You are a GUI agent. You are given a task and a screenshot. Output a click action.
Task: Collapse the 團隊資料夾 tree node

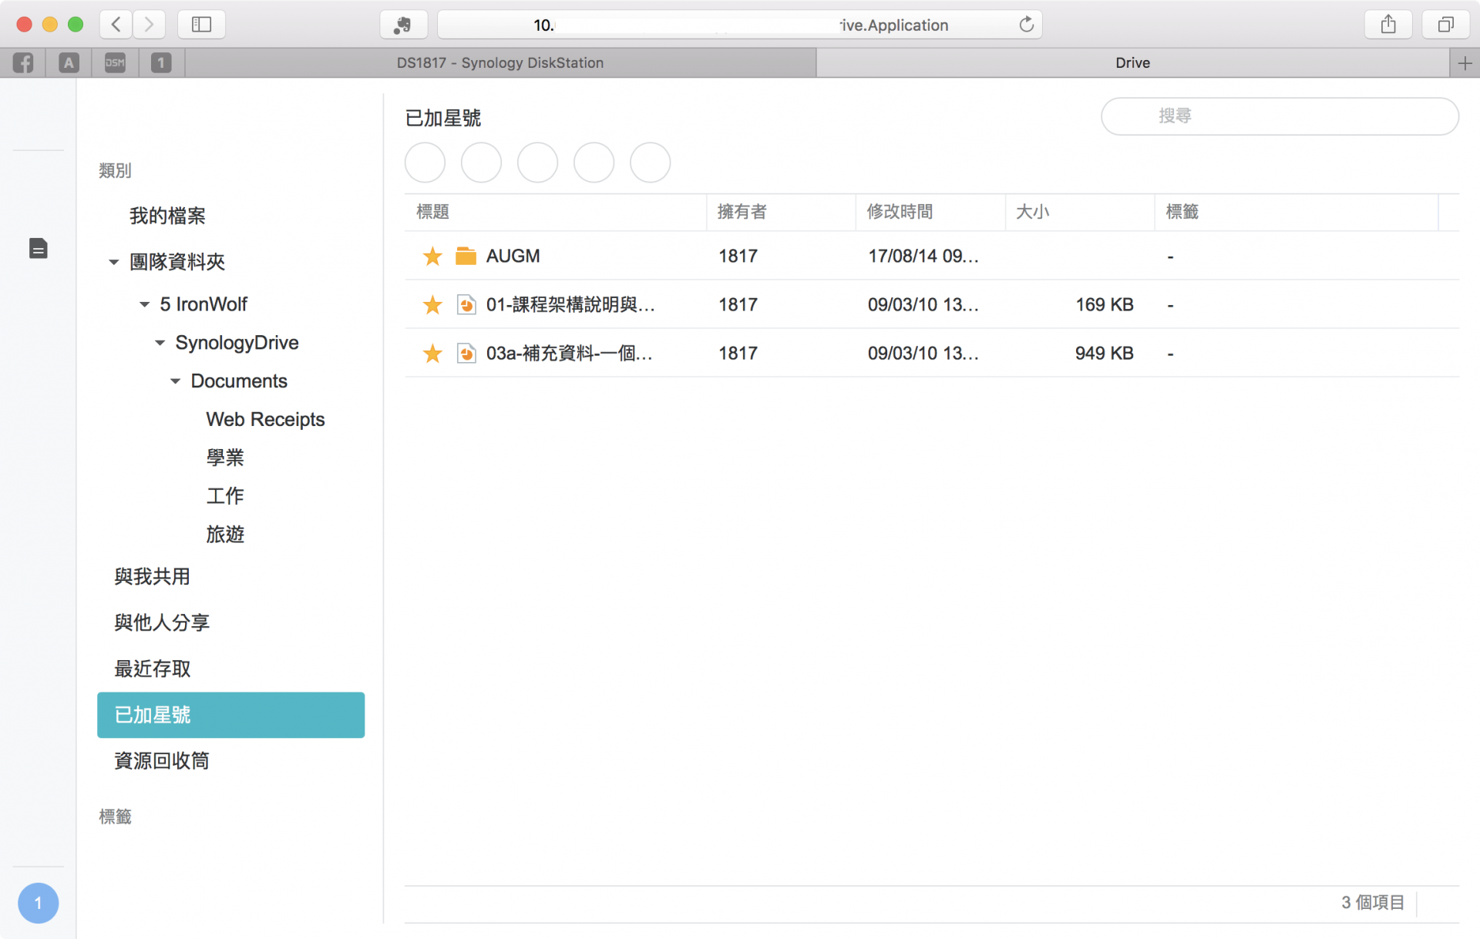click(x=114, y=263)
